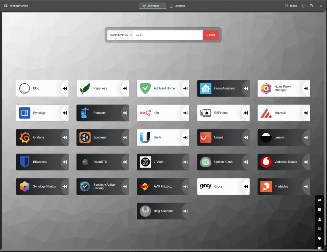This screenshot has height=252, width=327.
Task: Open the UniFi U icon
Action: point(146,137)
